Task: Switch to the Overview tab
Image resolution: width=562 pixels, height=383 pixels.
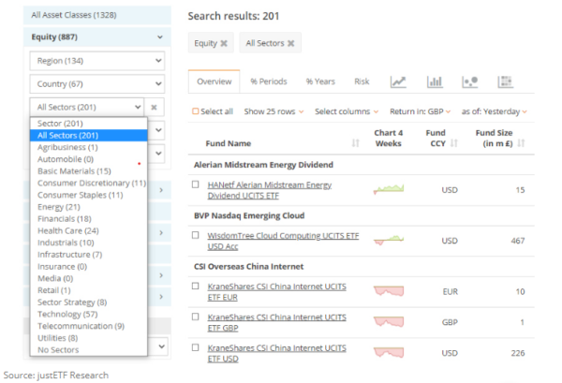Action: pos(214,81)
